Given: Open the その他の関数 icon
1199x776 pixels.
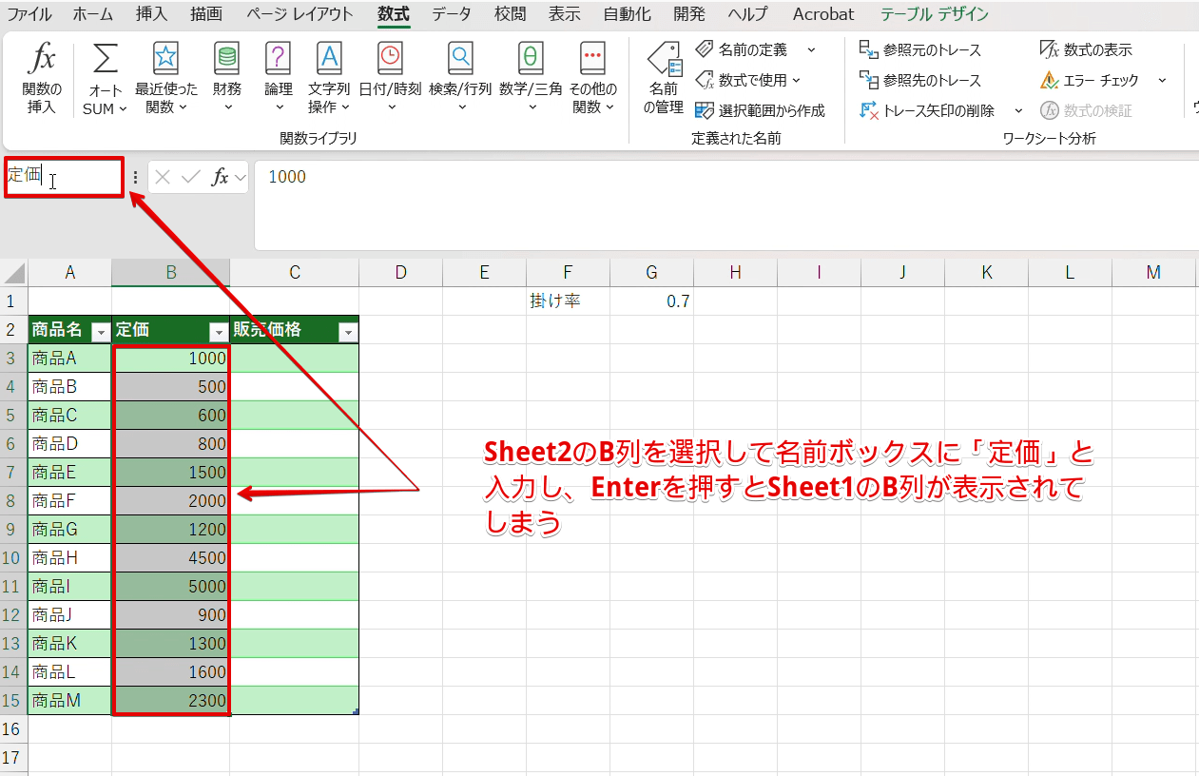Looking at the screenshot, I should [593, 58].
